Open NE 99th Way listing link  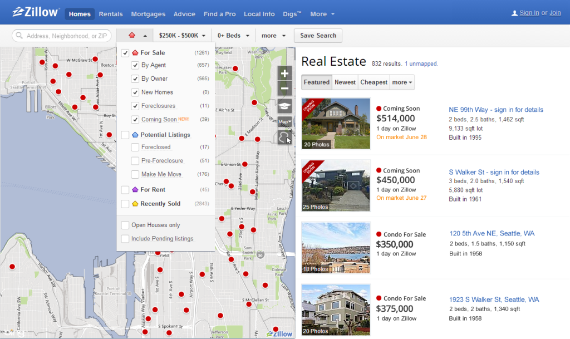point(496,110)
